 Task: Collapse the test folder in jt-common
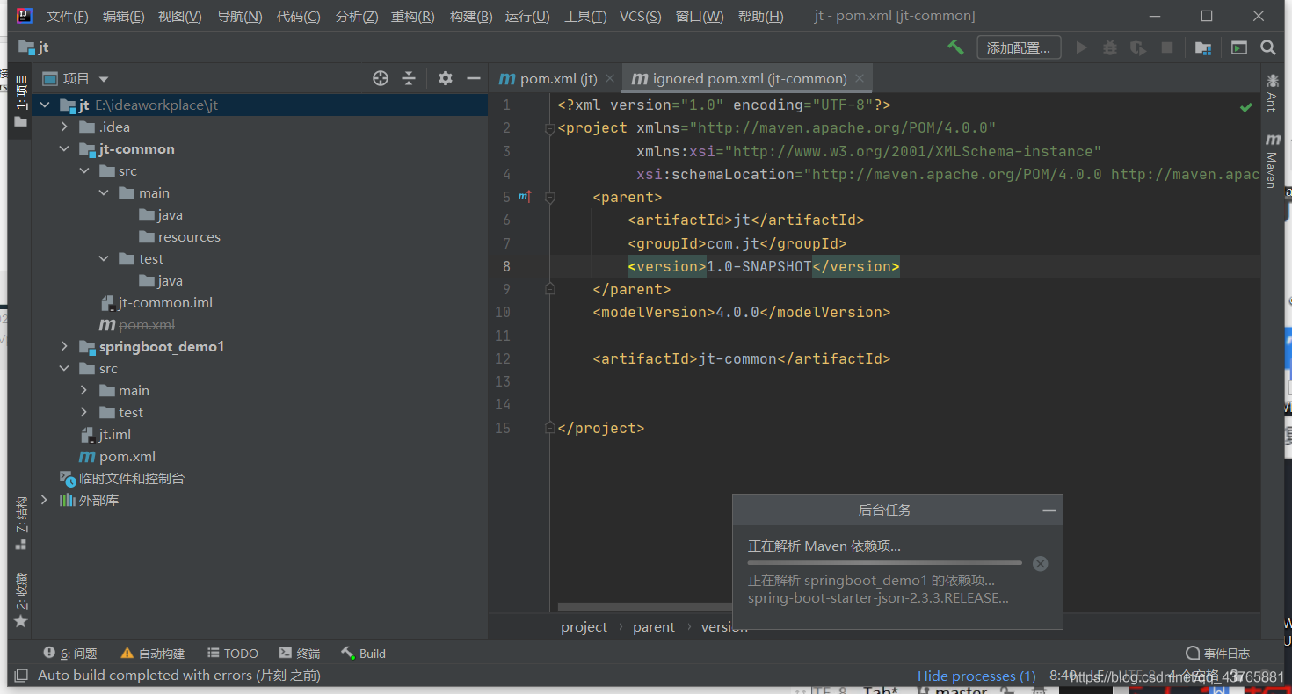[104, 259]
